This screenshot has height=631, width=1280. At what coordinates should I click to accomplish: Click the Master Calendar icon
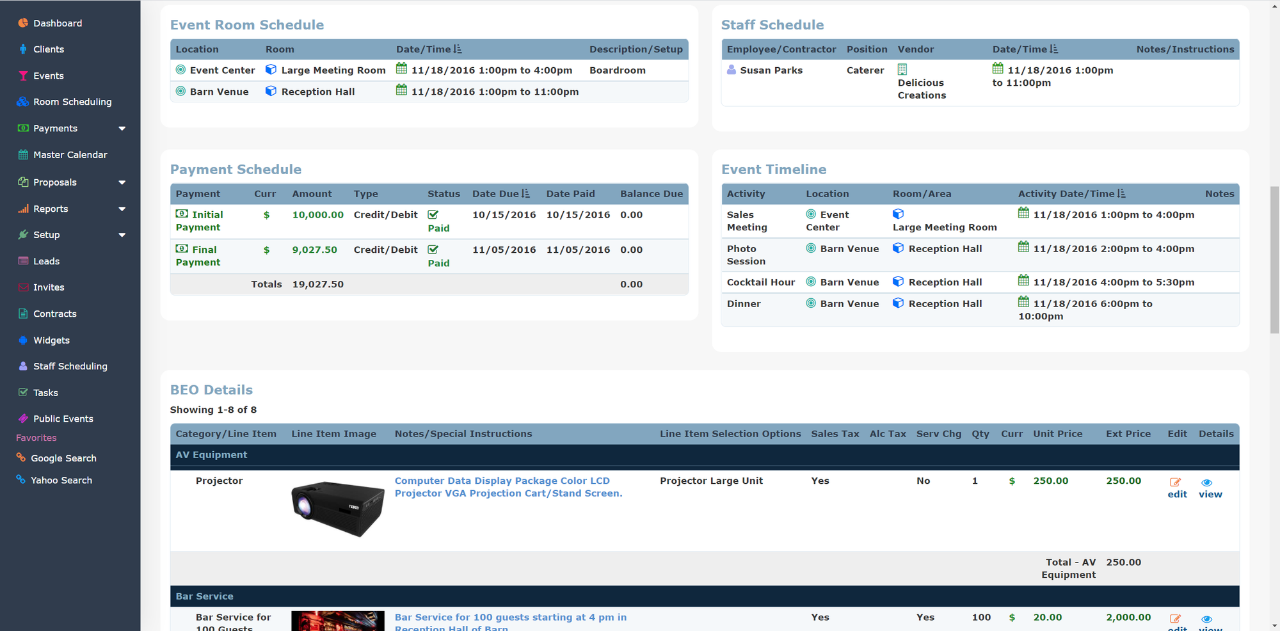pos(23,155)
